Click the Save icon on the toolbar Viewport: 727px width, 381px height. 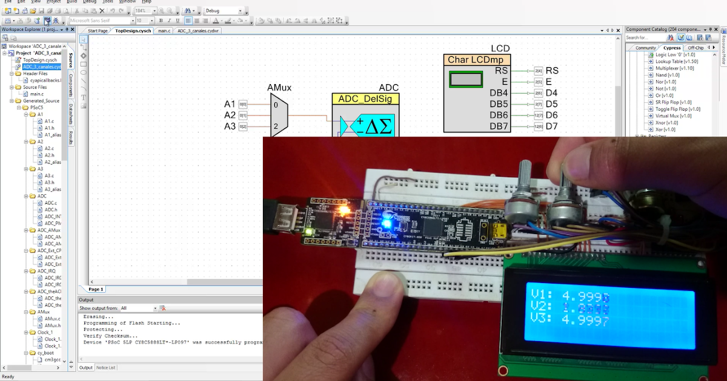(x=41, y=10)
